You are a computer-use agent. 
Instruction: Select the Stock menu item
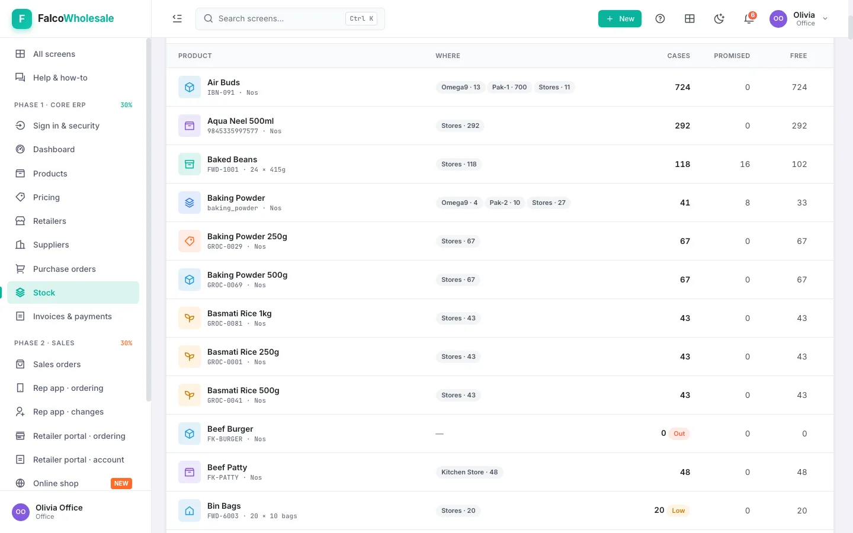coord(73,293)
